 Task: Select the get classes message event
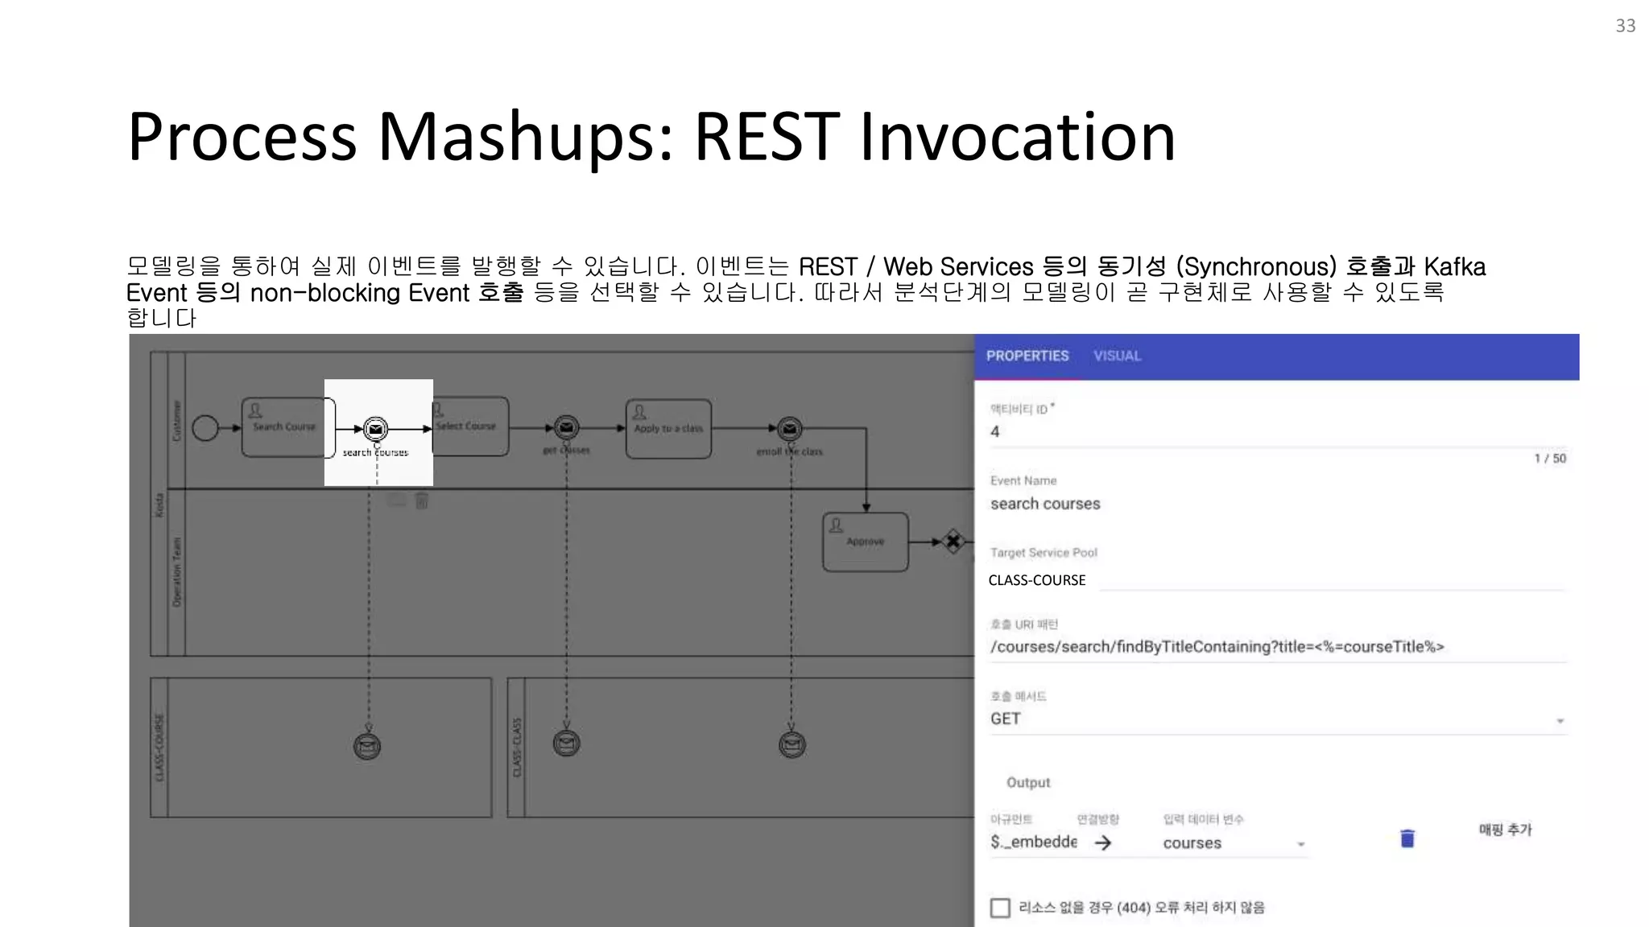pos(566,428)
